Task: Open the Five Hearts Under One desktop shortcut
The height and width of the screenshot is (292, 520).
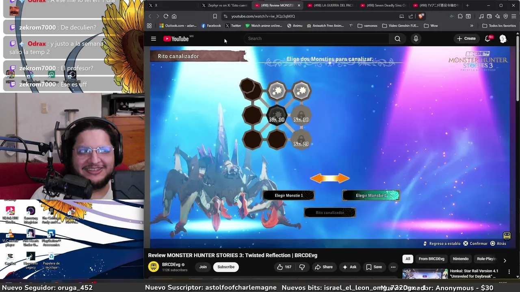Action: (30, 238)
